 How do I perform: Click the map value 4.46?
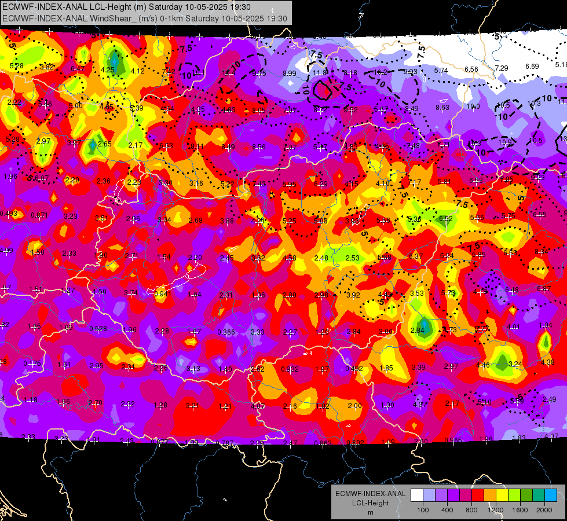[483, 365]
